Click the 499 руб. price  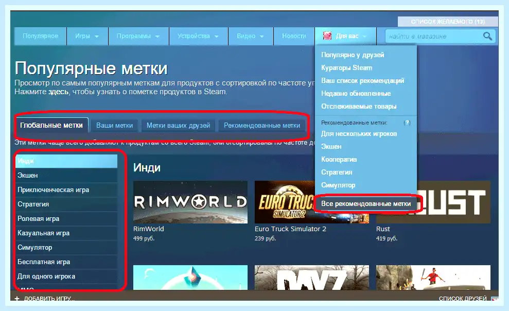(x=144, y=238)
